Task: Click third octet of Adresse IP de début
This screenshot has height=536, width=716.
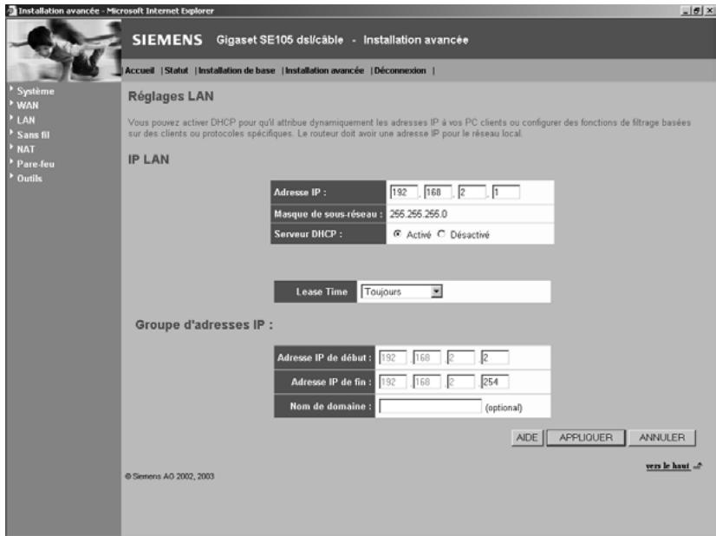Action: [x=461, y=357]
